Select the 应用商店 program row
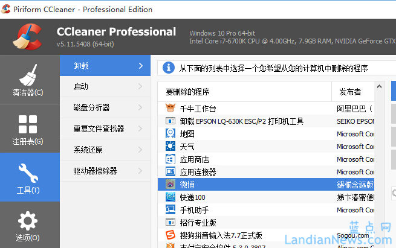This screenshot has width=396, height=248. pos(266,159)
